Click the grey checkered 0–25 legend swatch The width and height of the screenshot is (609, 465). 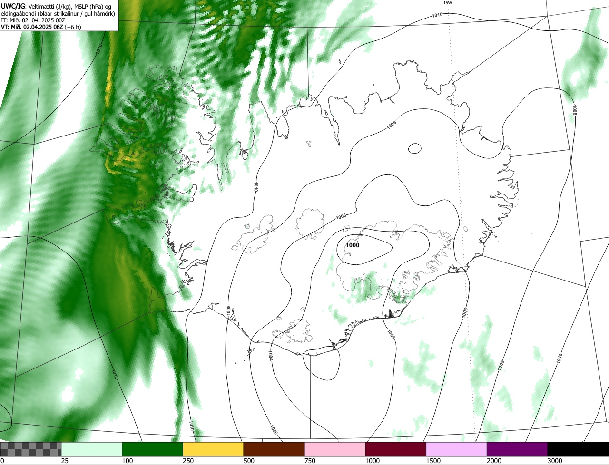(x=31, y=449)
